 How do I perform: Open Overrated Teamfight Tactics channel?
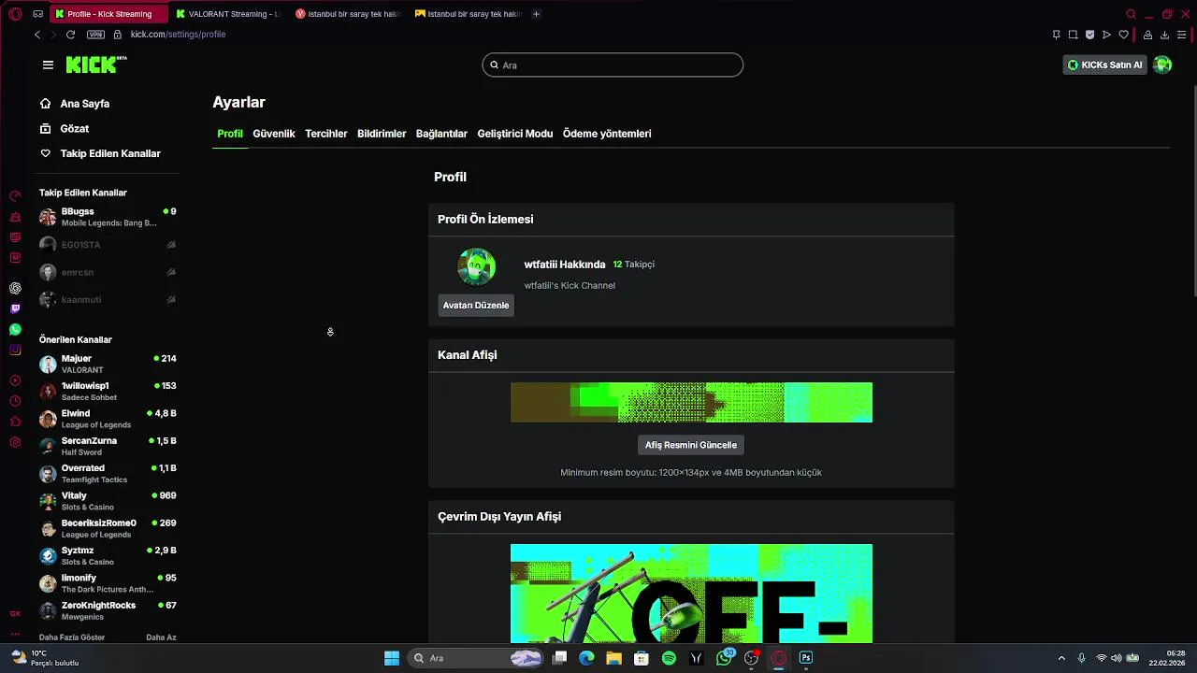(x=108, y=474)
